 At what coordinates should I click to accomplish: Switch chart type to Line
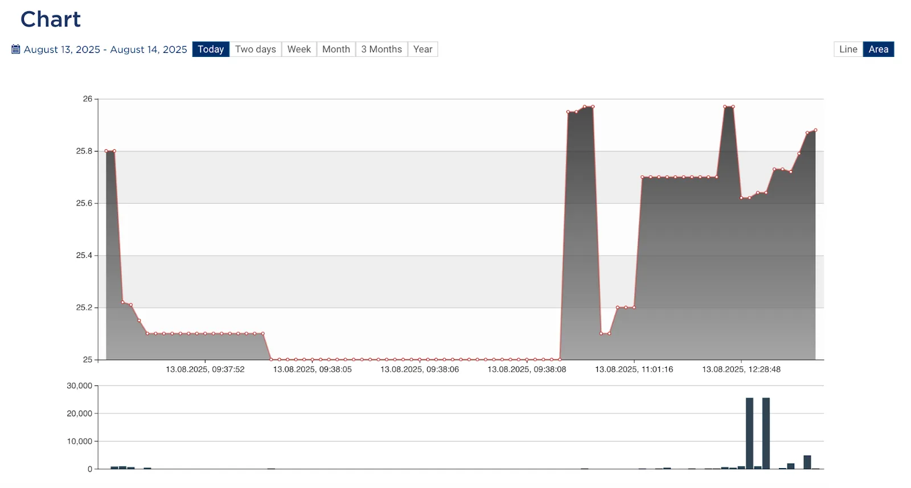(x=848, y=50)
